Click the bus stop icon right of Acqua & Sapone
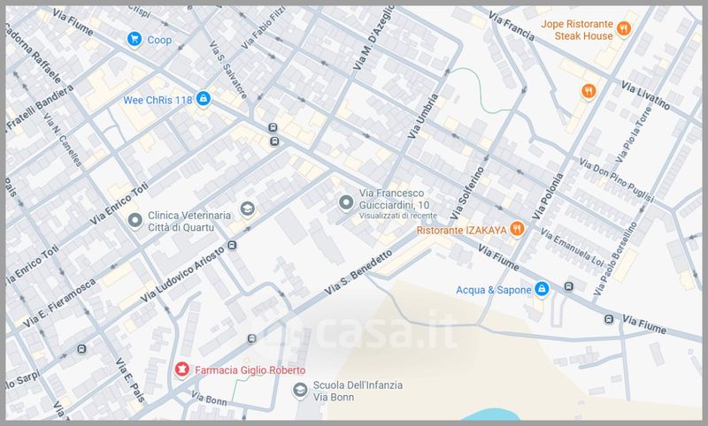This screenshot has height=426, width=708. 569,286
